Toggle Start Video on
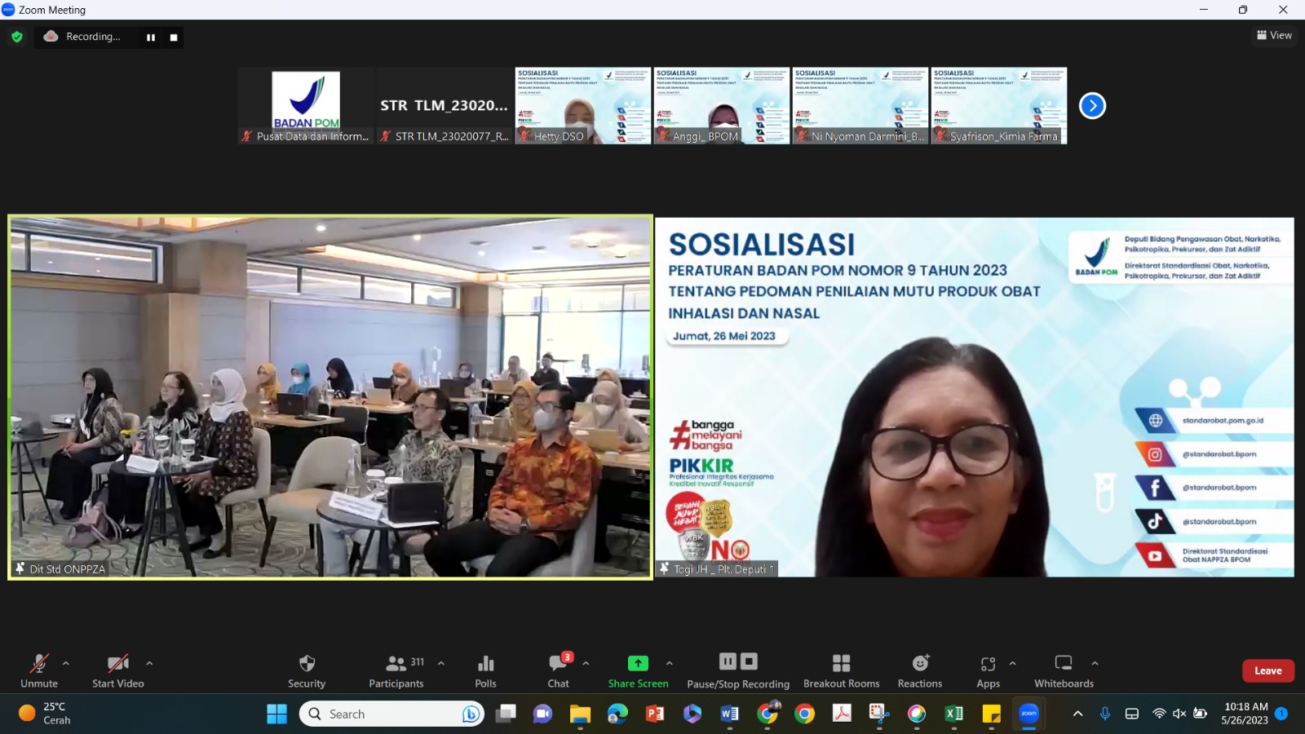The image size is (1305, 734). tap(118, 664)
